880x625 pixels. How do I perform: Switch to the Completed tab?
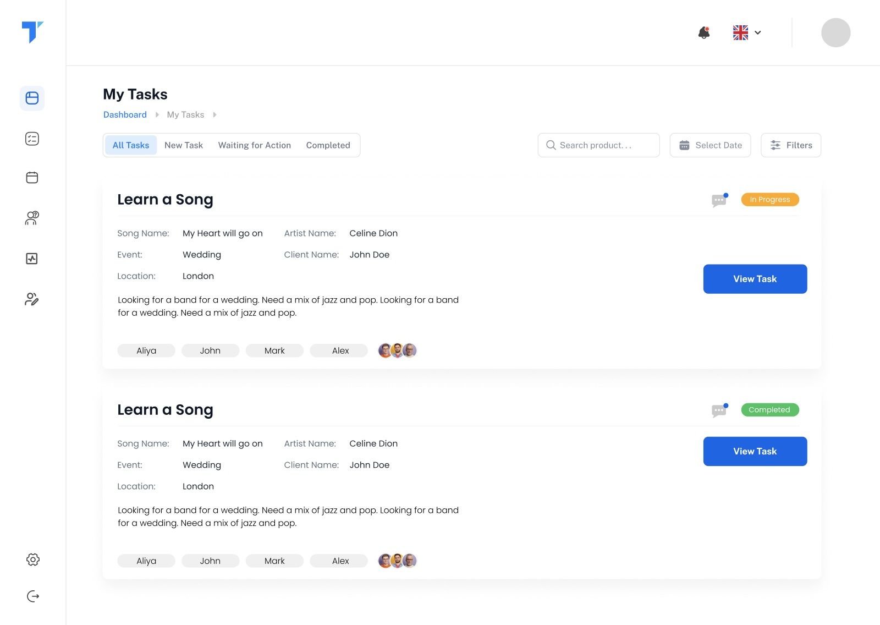(x=328, y=145)
